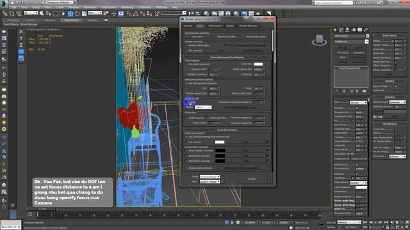Toggle the Selection Lock icon in status bar
410x230 pixels.
(x=232, y=222)
